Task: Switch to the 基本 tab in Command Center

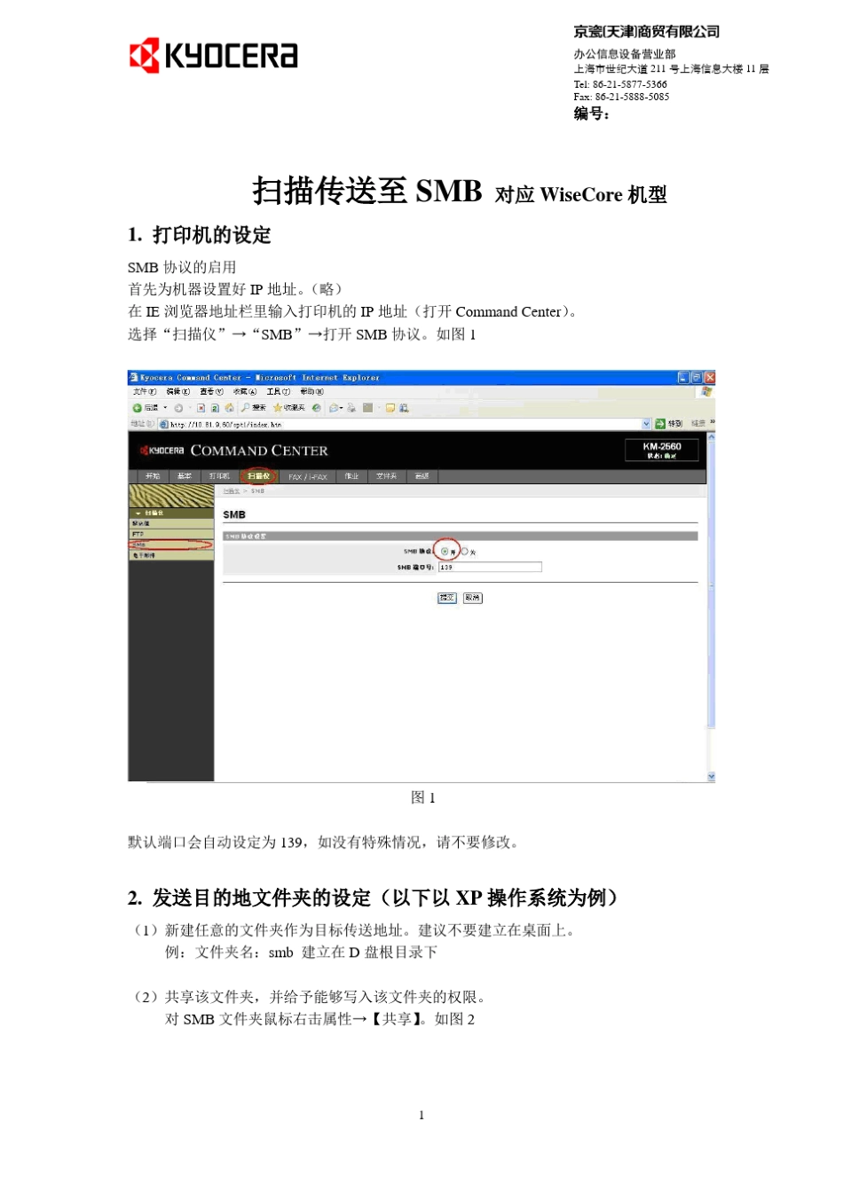Action: [184, 476]
